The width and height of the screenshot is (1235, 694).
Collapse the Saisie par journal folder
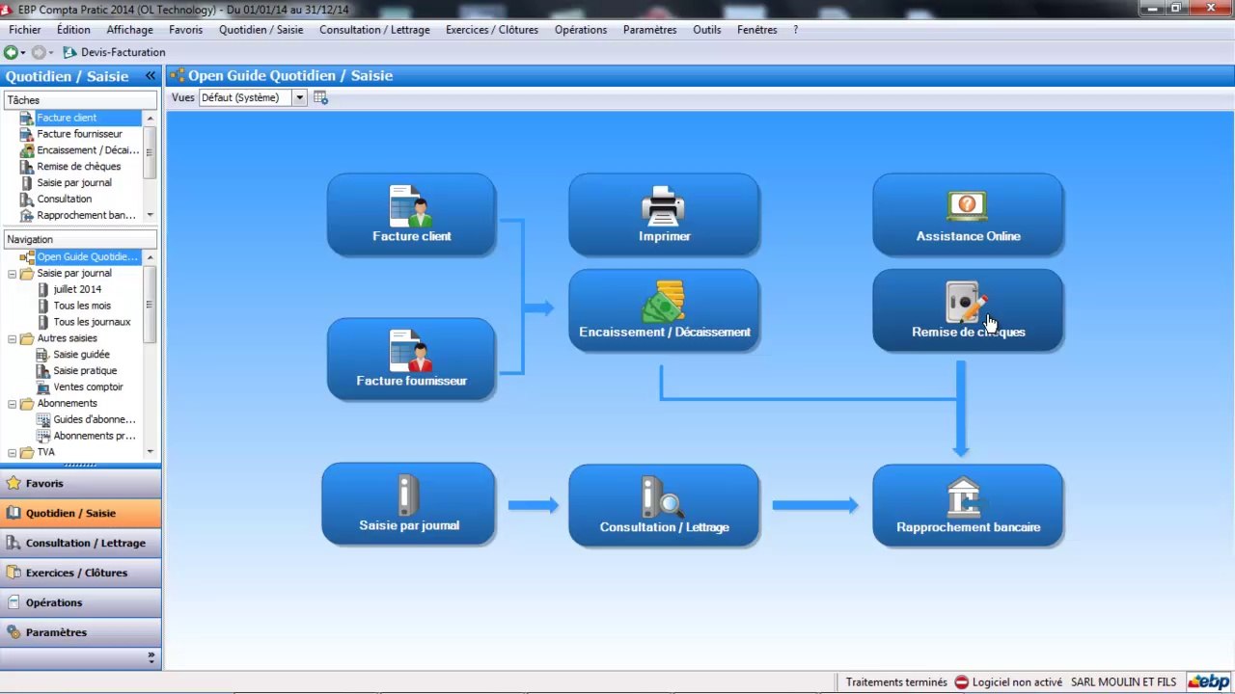coord(12,274)
